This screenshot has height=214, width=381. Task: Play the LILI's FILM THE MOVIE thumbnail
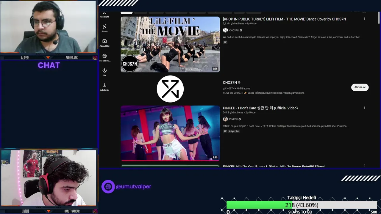170,44
